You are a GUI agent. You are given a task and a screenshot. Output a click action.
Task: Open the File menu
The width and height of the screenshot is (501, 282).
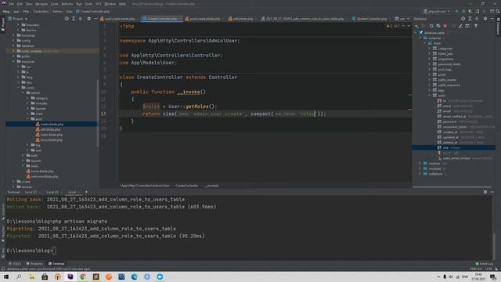12,4
